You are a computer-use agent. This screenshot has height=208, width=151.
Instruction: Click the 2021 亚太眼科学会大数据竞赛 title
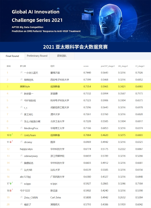point(75,47)
